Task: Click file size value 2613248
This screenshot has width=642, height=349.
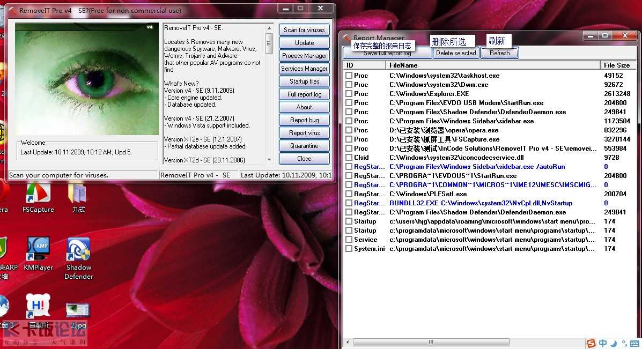Action: 617,94
